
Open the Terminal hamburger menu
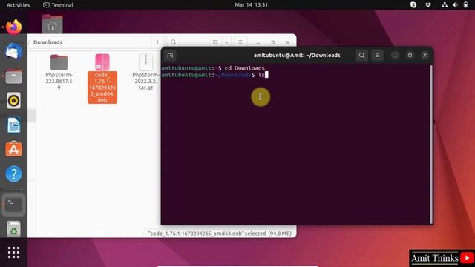[x=377, y=56]
